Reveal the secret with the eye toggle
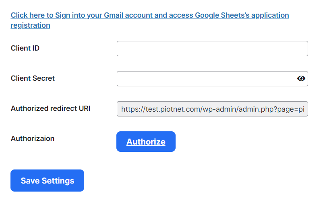 tap(301, 78)
